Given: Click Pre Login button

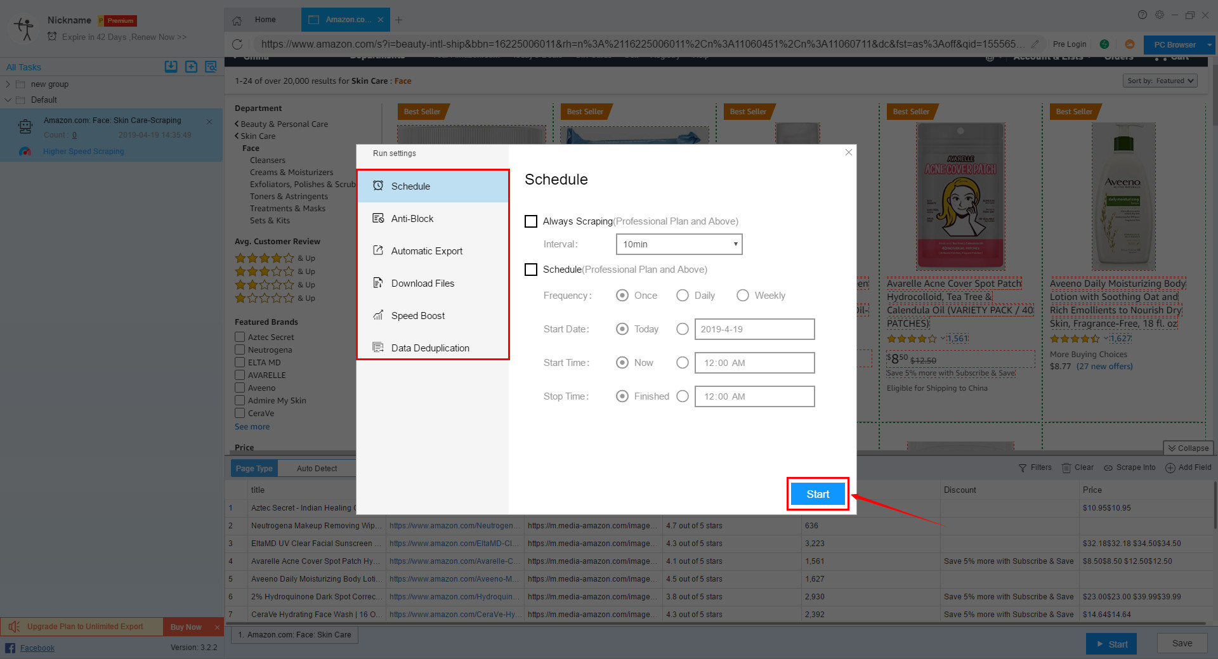Looking at the screenshot, I should pos(1070,44).
